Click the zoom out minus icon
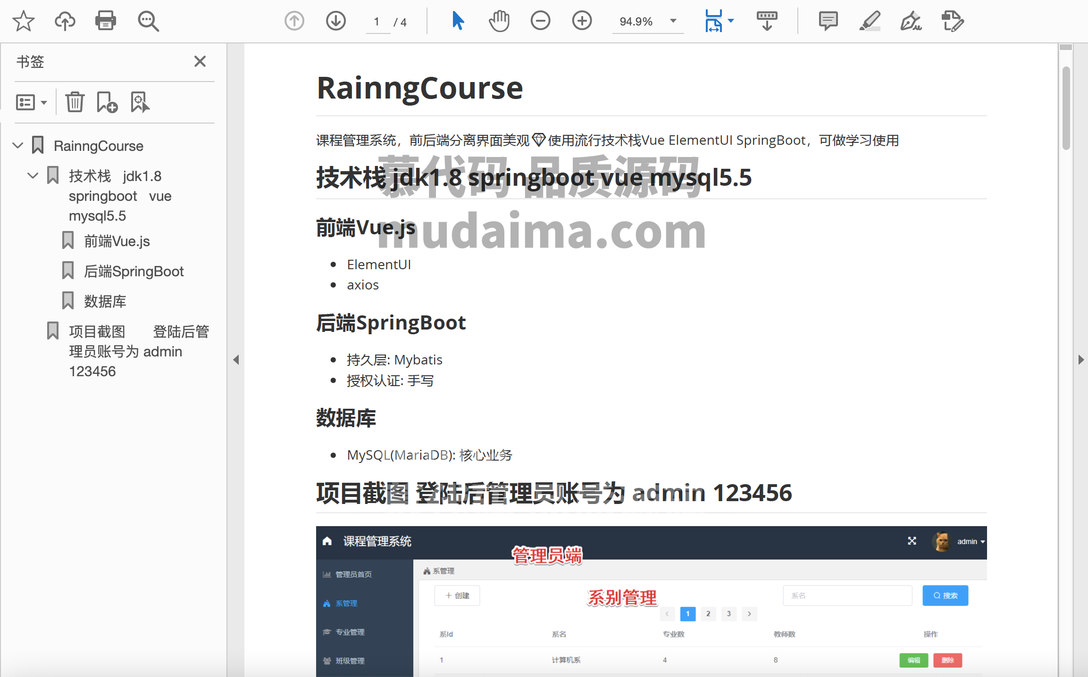 point(541,21)
